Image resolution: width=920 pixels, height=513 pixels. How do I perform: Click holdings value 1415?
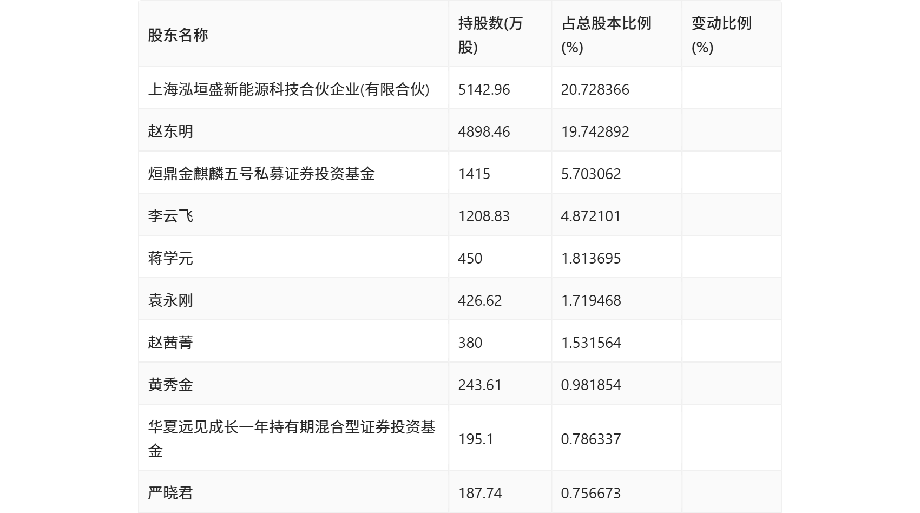474,174
